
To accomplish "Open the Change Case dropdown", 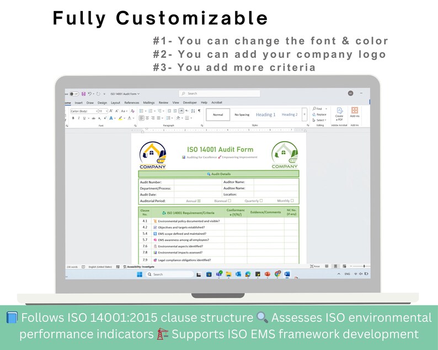I will coord(124,111).
